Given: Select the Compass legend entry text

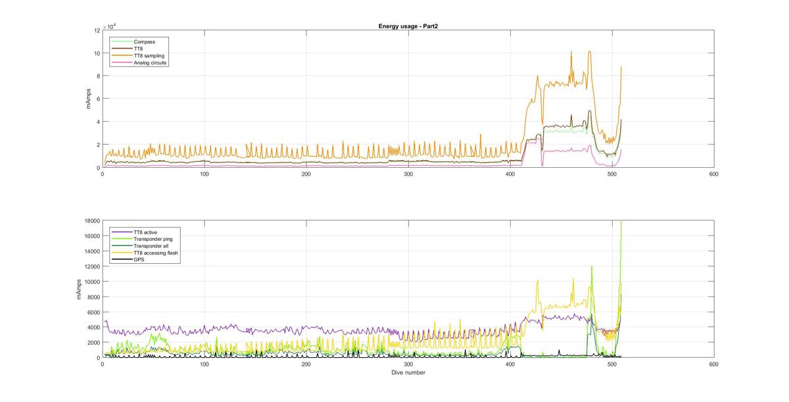Looking at the screenshot, I should (144, 41).
